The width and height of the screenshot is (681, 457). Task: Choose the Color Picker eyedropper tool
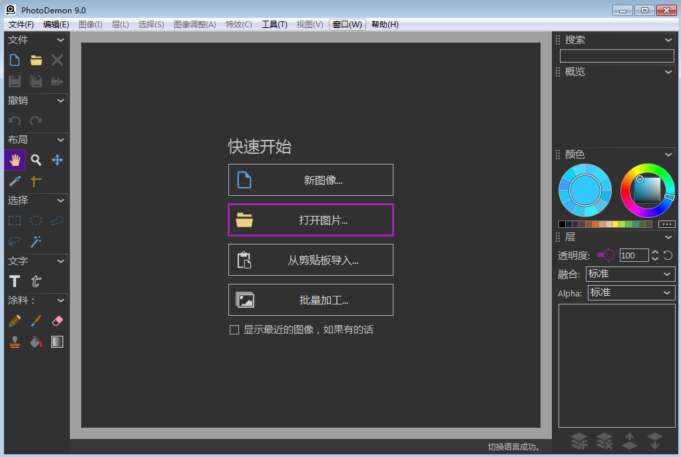(x=14, y=181)
